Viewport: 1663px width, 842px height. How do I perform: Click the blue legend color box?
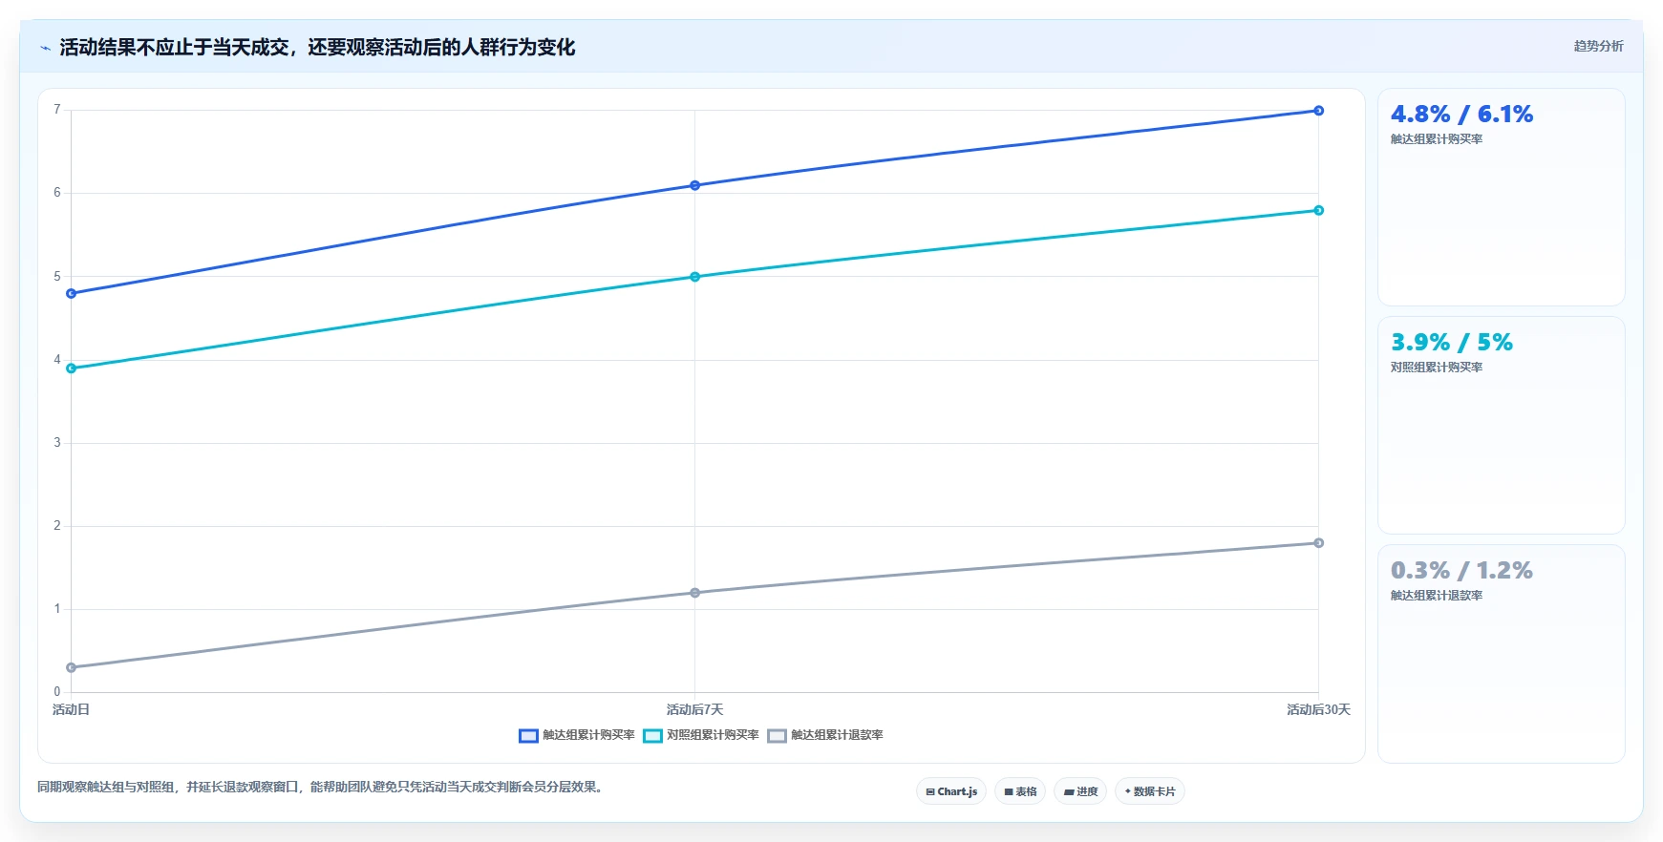tap(528, 736)
